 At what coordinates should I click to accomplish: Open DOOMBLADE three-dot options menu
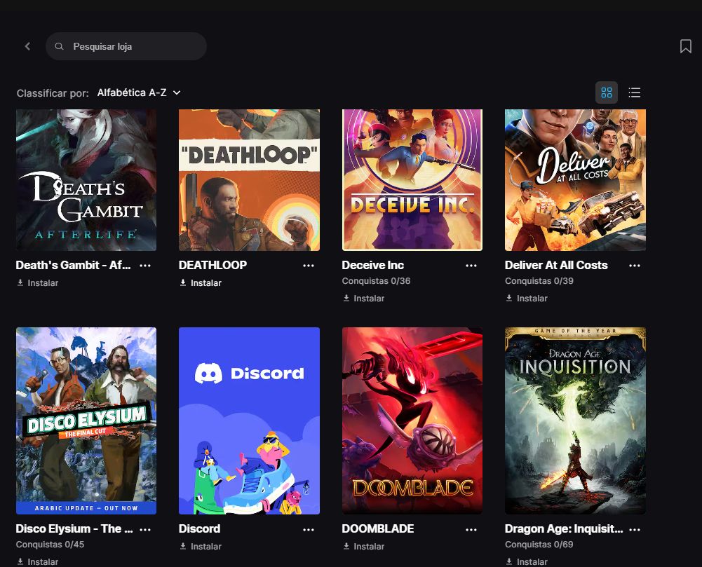tap(471, 529)
